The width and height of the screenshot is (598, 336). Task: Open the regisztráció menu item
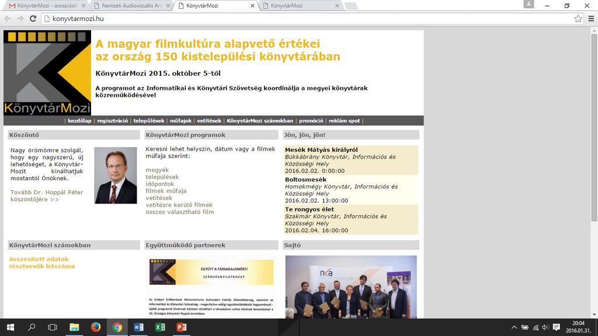click(x=113, y=121)
